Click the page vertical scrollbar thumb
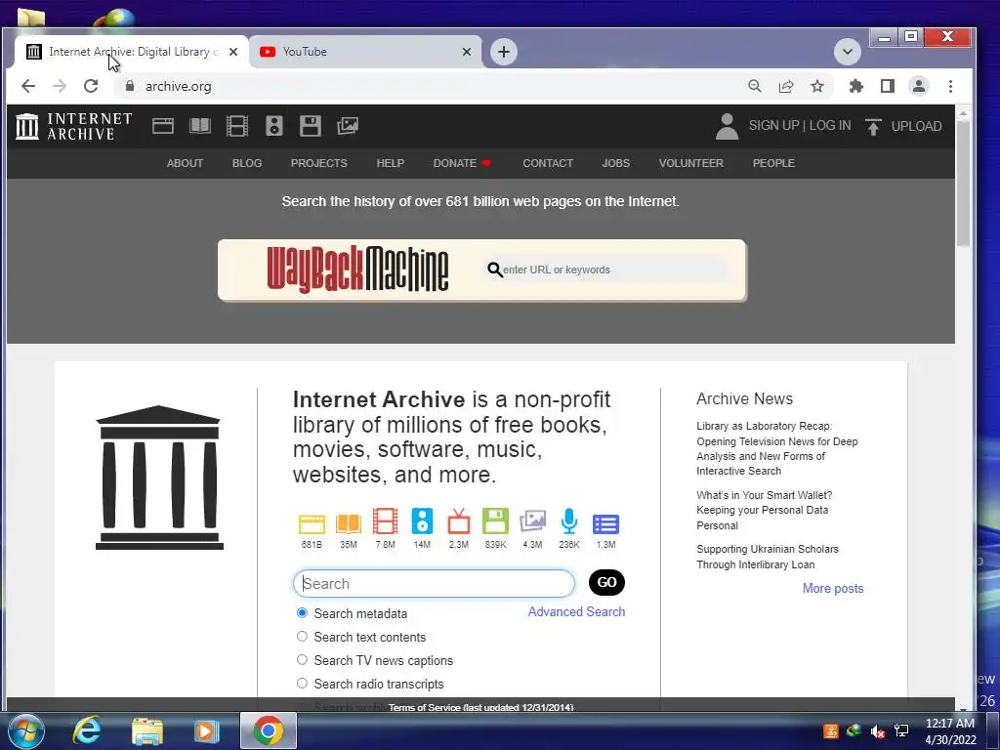Image resolution: width=1000 pixels, height=750 pixels. [x=963, y=183]
